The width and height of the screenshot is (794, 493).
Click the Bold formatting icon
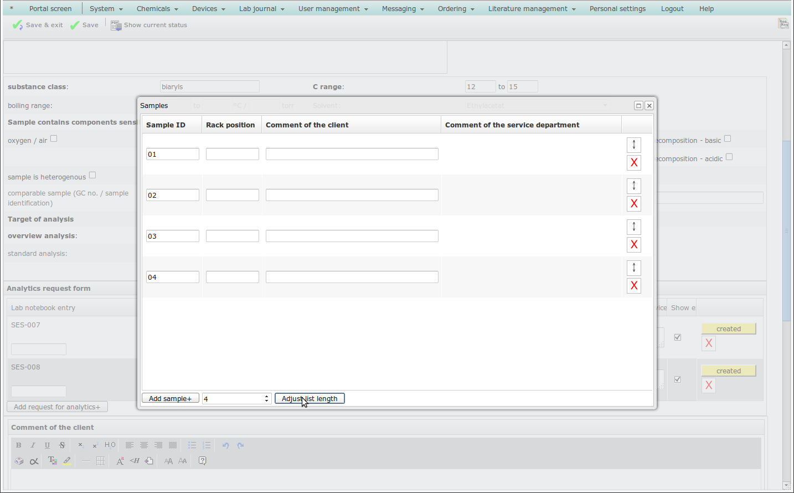[x=19, y=445]
